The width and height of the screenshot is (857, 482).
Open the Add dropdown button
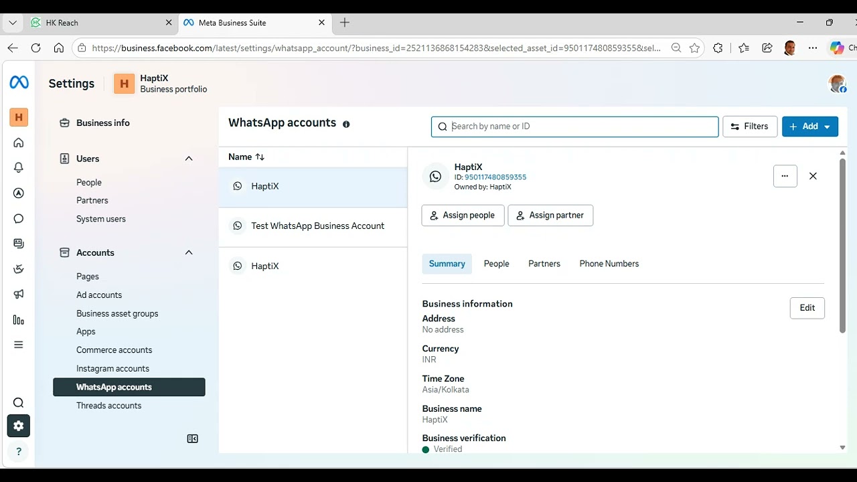click(x=810, y=127)
